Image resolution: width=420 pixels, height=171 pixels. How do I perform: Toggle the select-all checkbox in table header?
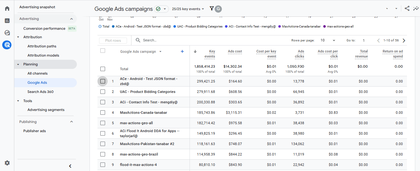pyautogui.click(x=103, y=51)
